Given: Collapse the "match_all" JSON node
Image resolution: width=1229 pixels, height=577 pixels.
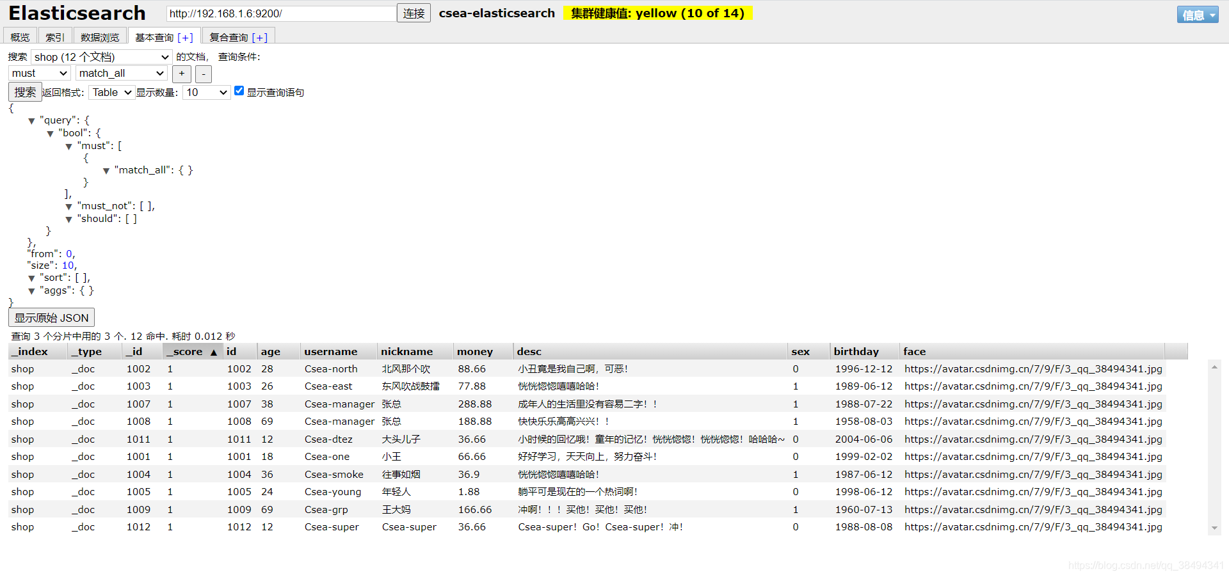Looking at the screenshot, I should point(106,171).
